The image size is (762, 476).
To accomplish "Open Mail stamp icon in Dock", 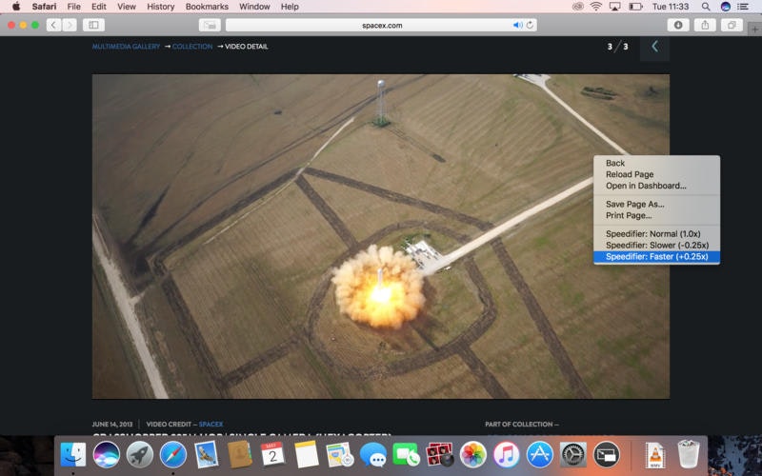I will [207, 455].
